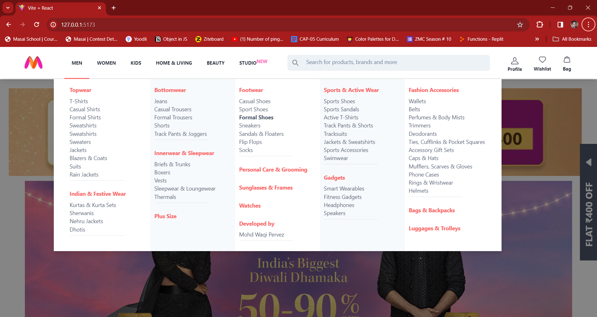This screenshot has height=317, width=597.
Task: Show more bookmarks with the chevron
Action: tap(537, 39)
